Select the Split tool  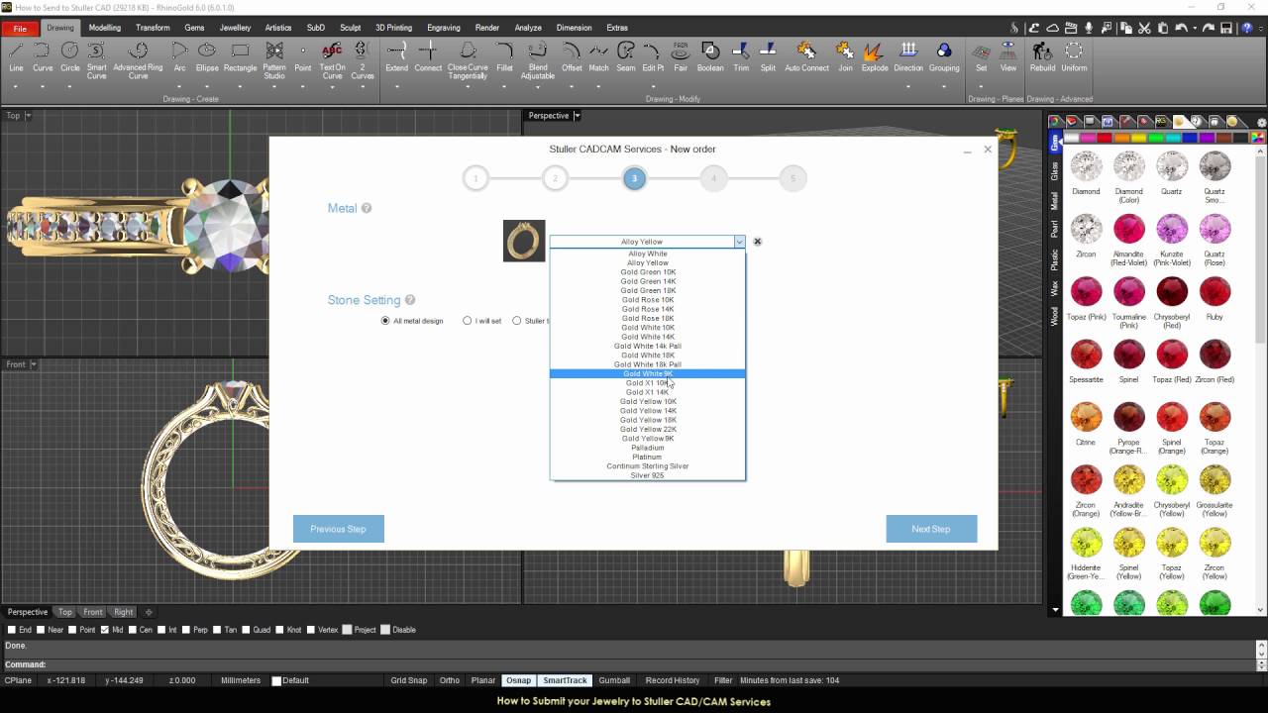click(768, 57)
